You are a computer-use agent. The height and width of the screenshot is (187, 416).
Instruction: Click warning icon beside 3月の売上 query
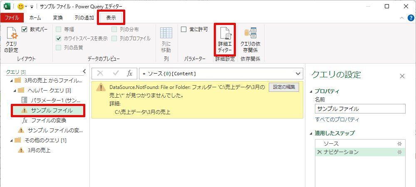click(21, 150)
